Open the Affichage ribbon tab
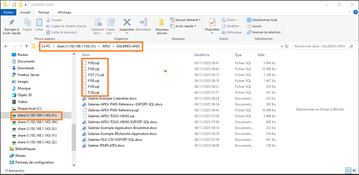The width and height of the screenshot is (359, 175). (64, 12)
